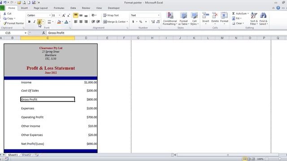Switch to the Data tab
The width and height of the screenshot is (287, 161).
(x=73, y=8)
